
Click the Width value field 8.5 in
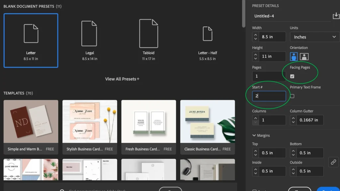(272, 37)
